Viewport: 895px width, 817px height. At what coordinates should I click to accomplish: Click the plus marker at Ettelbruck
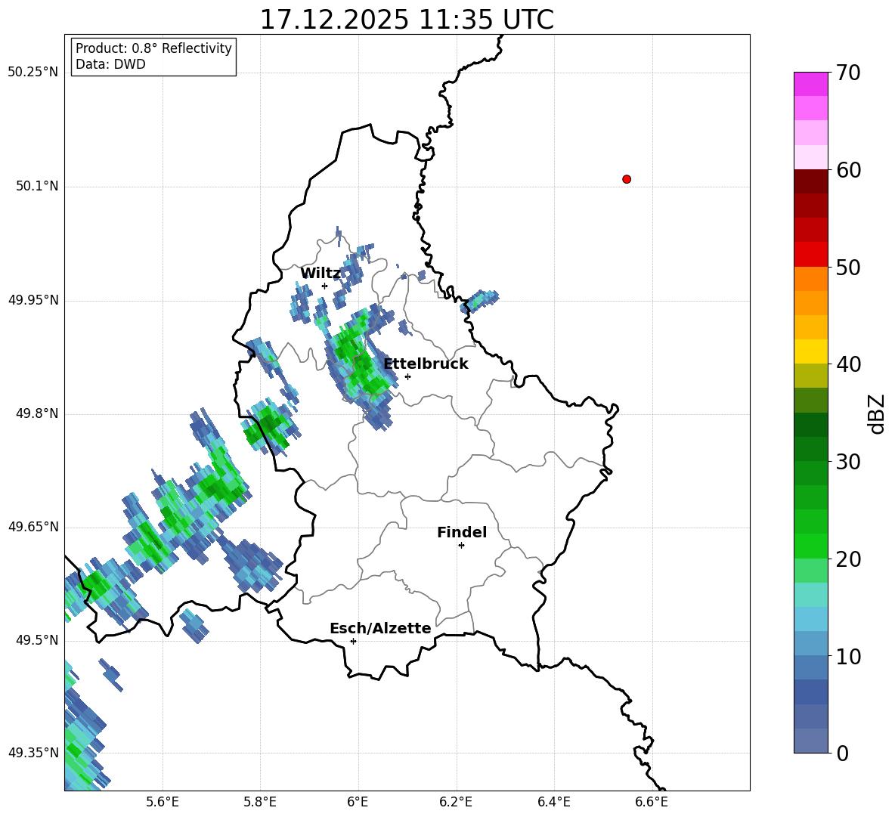coord(407,376)
